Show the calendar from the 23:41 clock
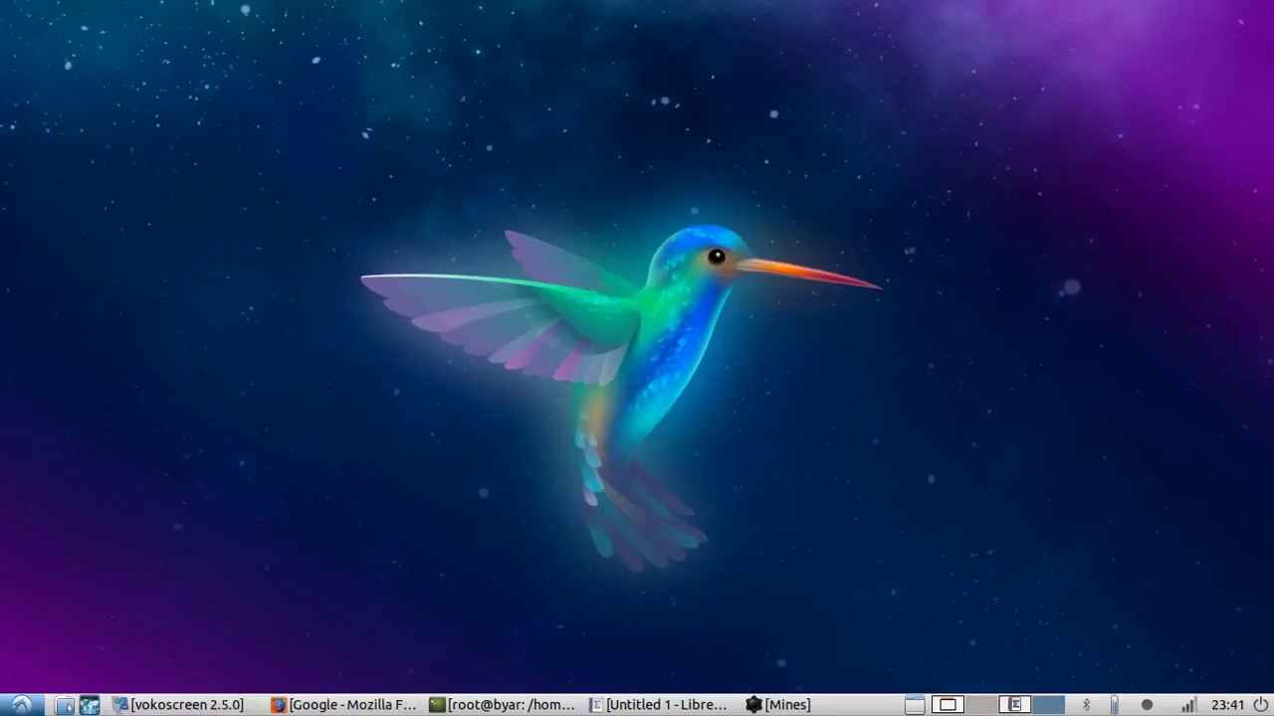The height and width of the screenshot is (716, 1274). 1228,705
